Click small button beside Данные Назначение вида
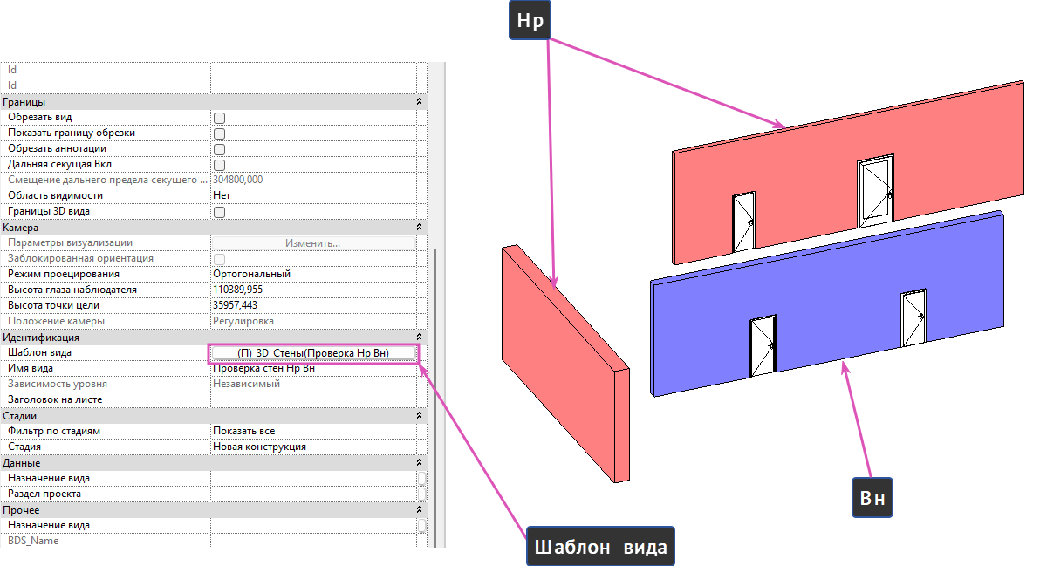Screen dimensions: 1040x566 [421, 478]
